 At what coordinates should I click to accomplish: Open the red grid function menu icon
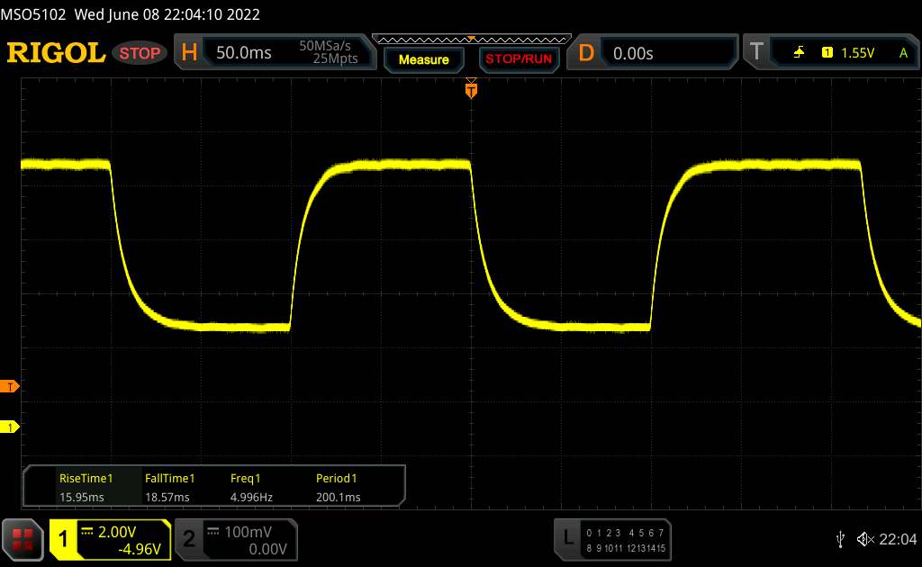pyautogui.click(x=23, y=538)
